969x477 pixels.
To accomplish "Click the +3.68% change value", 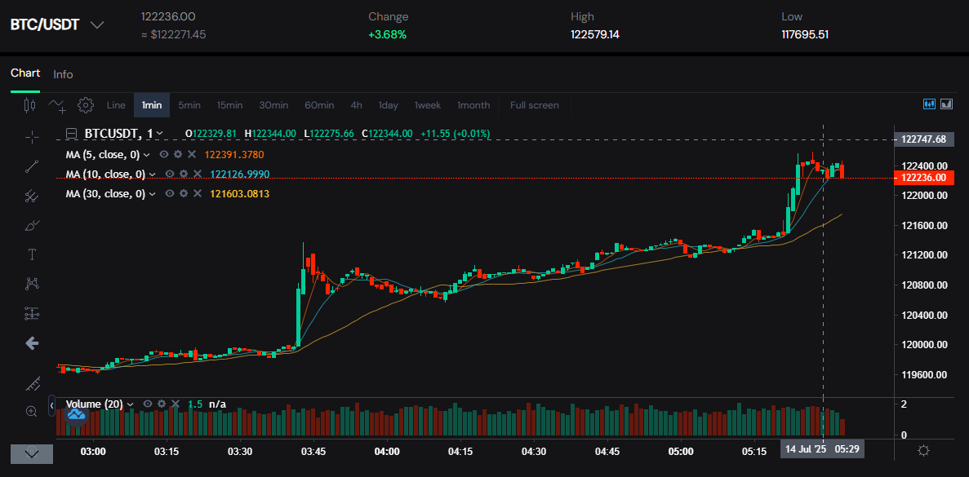I will (x=388, y=34).
